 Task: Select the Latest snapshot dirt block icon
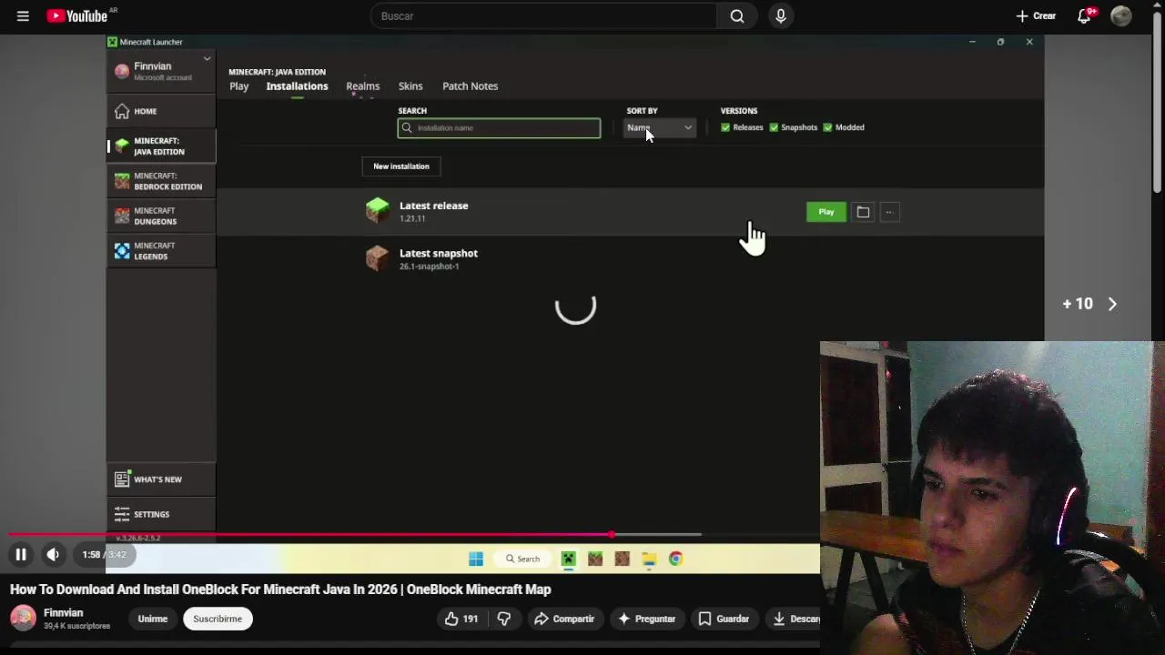pos(377,258)
